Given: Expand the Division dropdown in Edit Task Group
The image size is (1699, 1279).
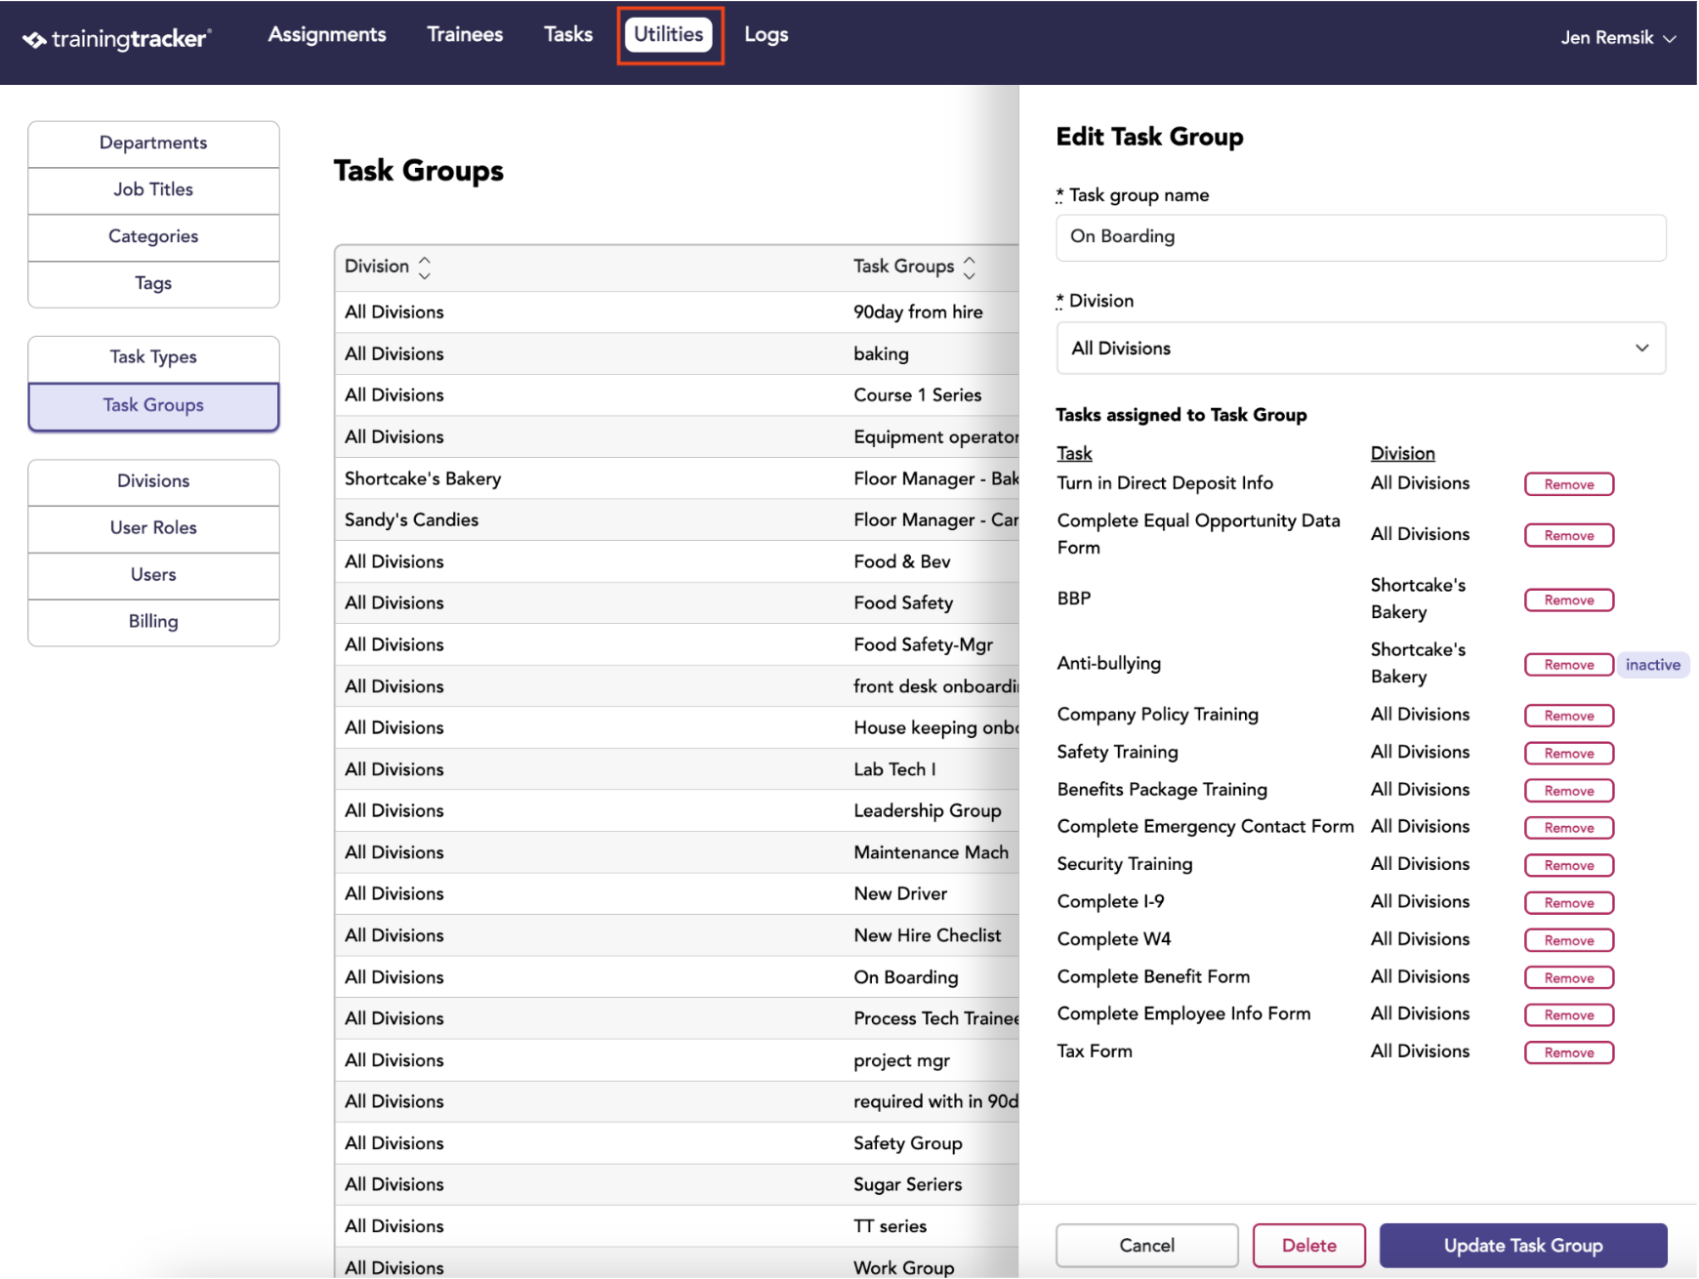Looking at the screenshot, I should (x=1360, y=349).
